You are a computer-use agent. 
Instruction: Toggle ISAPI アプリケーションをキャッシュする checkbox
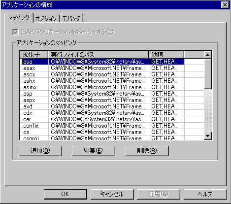point(15,32)
